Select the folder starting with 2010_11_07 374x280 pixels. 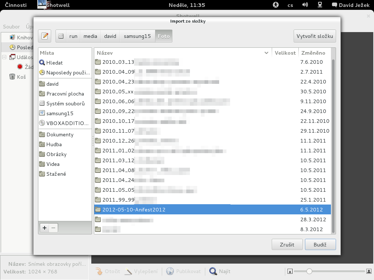(213, 131)
